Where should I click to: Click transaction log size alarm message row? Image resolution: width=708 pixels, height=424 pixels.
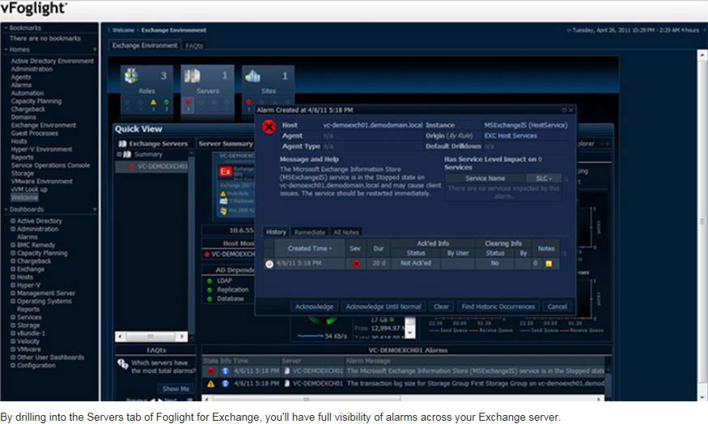pos(475,384)
